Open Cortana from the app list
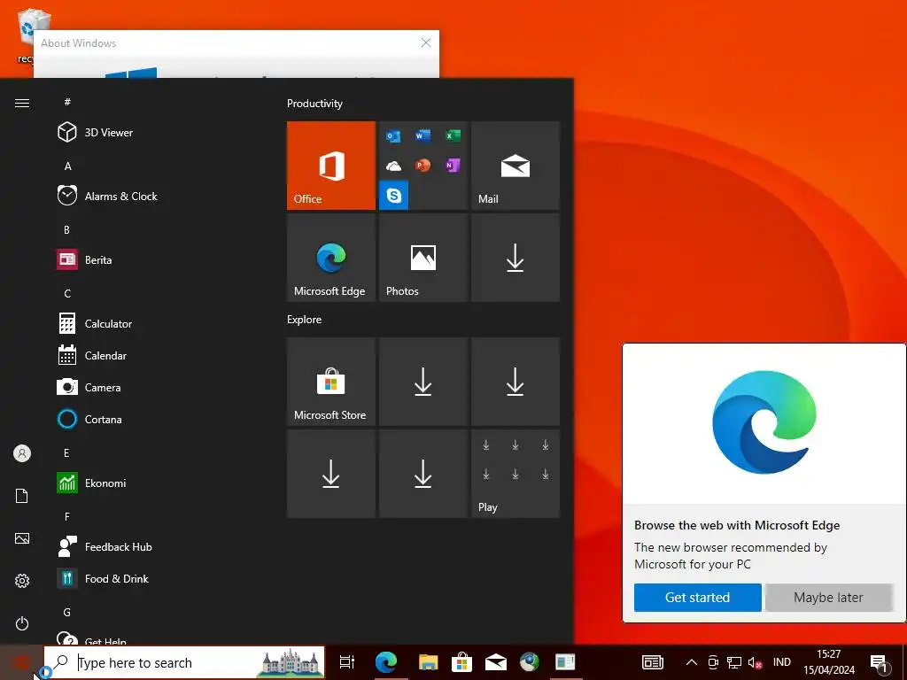The image size is (907, 680). pyautogui.click(x=156, y=419)
